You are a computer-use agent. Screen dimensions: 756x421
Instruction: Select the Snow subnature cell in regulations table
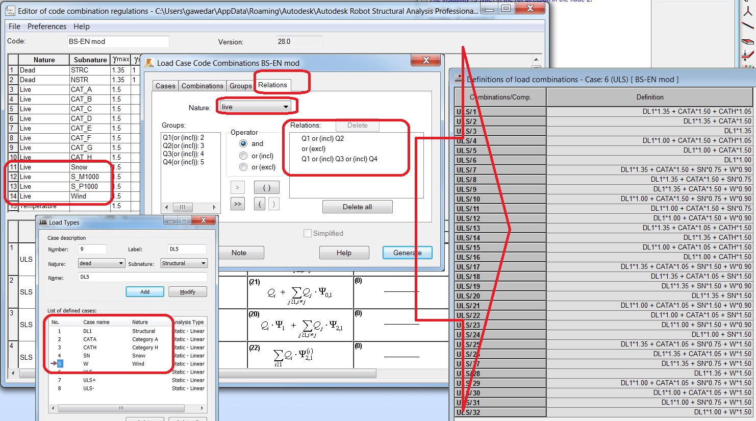point(90,167)
